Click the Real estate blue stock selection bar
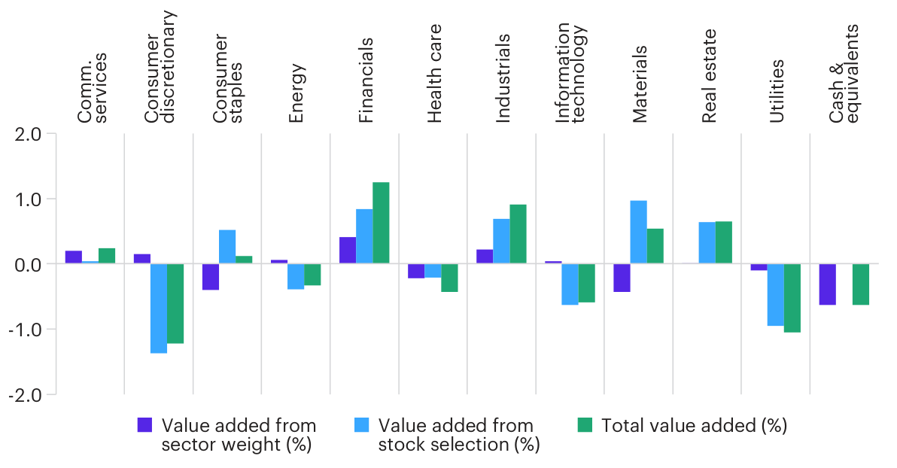 pos(707,243)
